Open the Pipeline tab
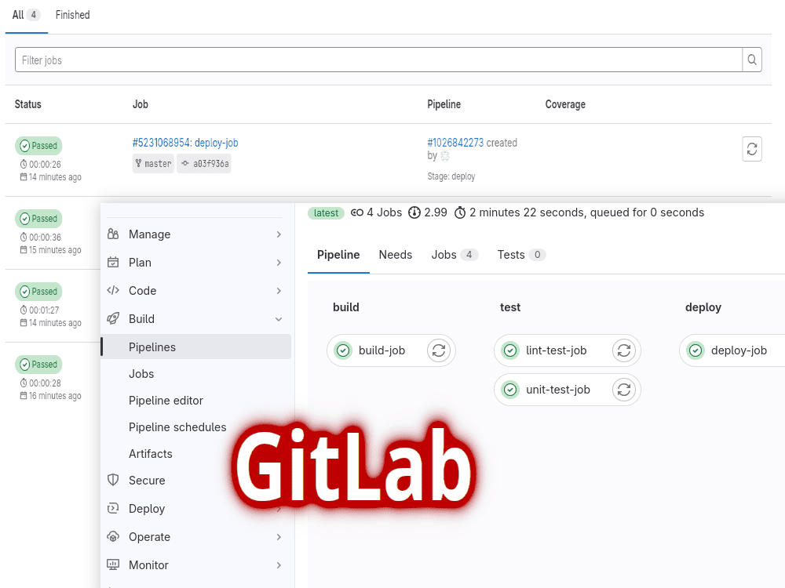This screenshot has height=588, width=785. 338,255
